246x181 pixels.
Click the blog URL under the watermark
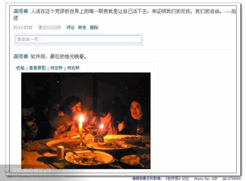click(38, 177)
